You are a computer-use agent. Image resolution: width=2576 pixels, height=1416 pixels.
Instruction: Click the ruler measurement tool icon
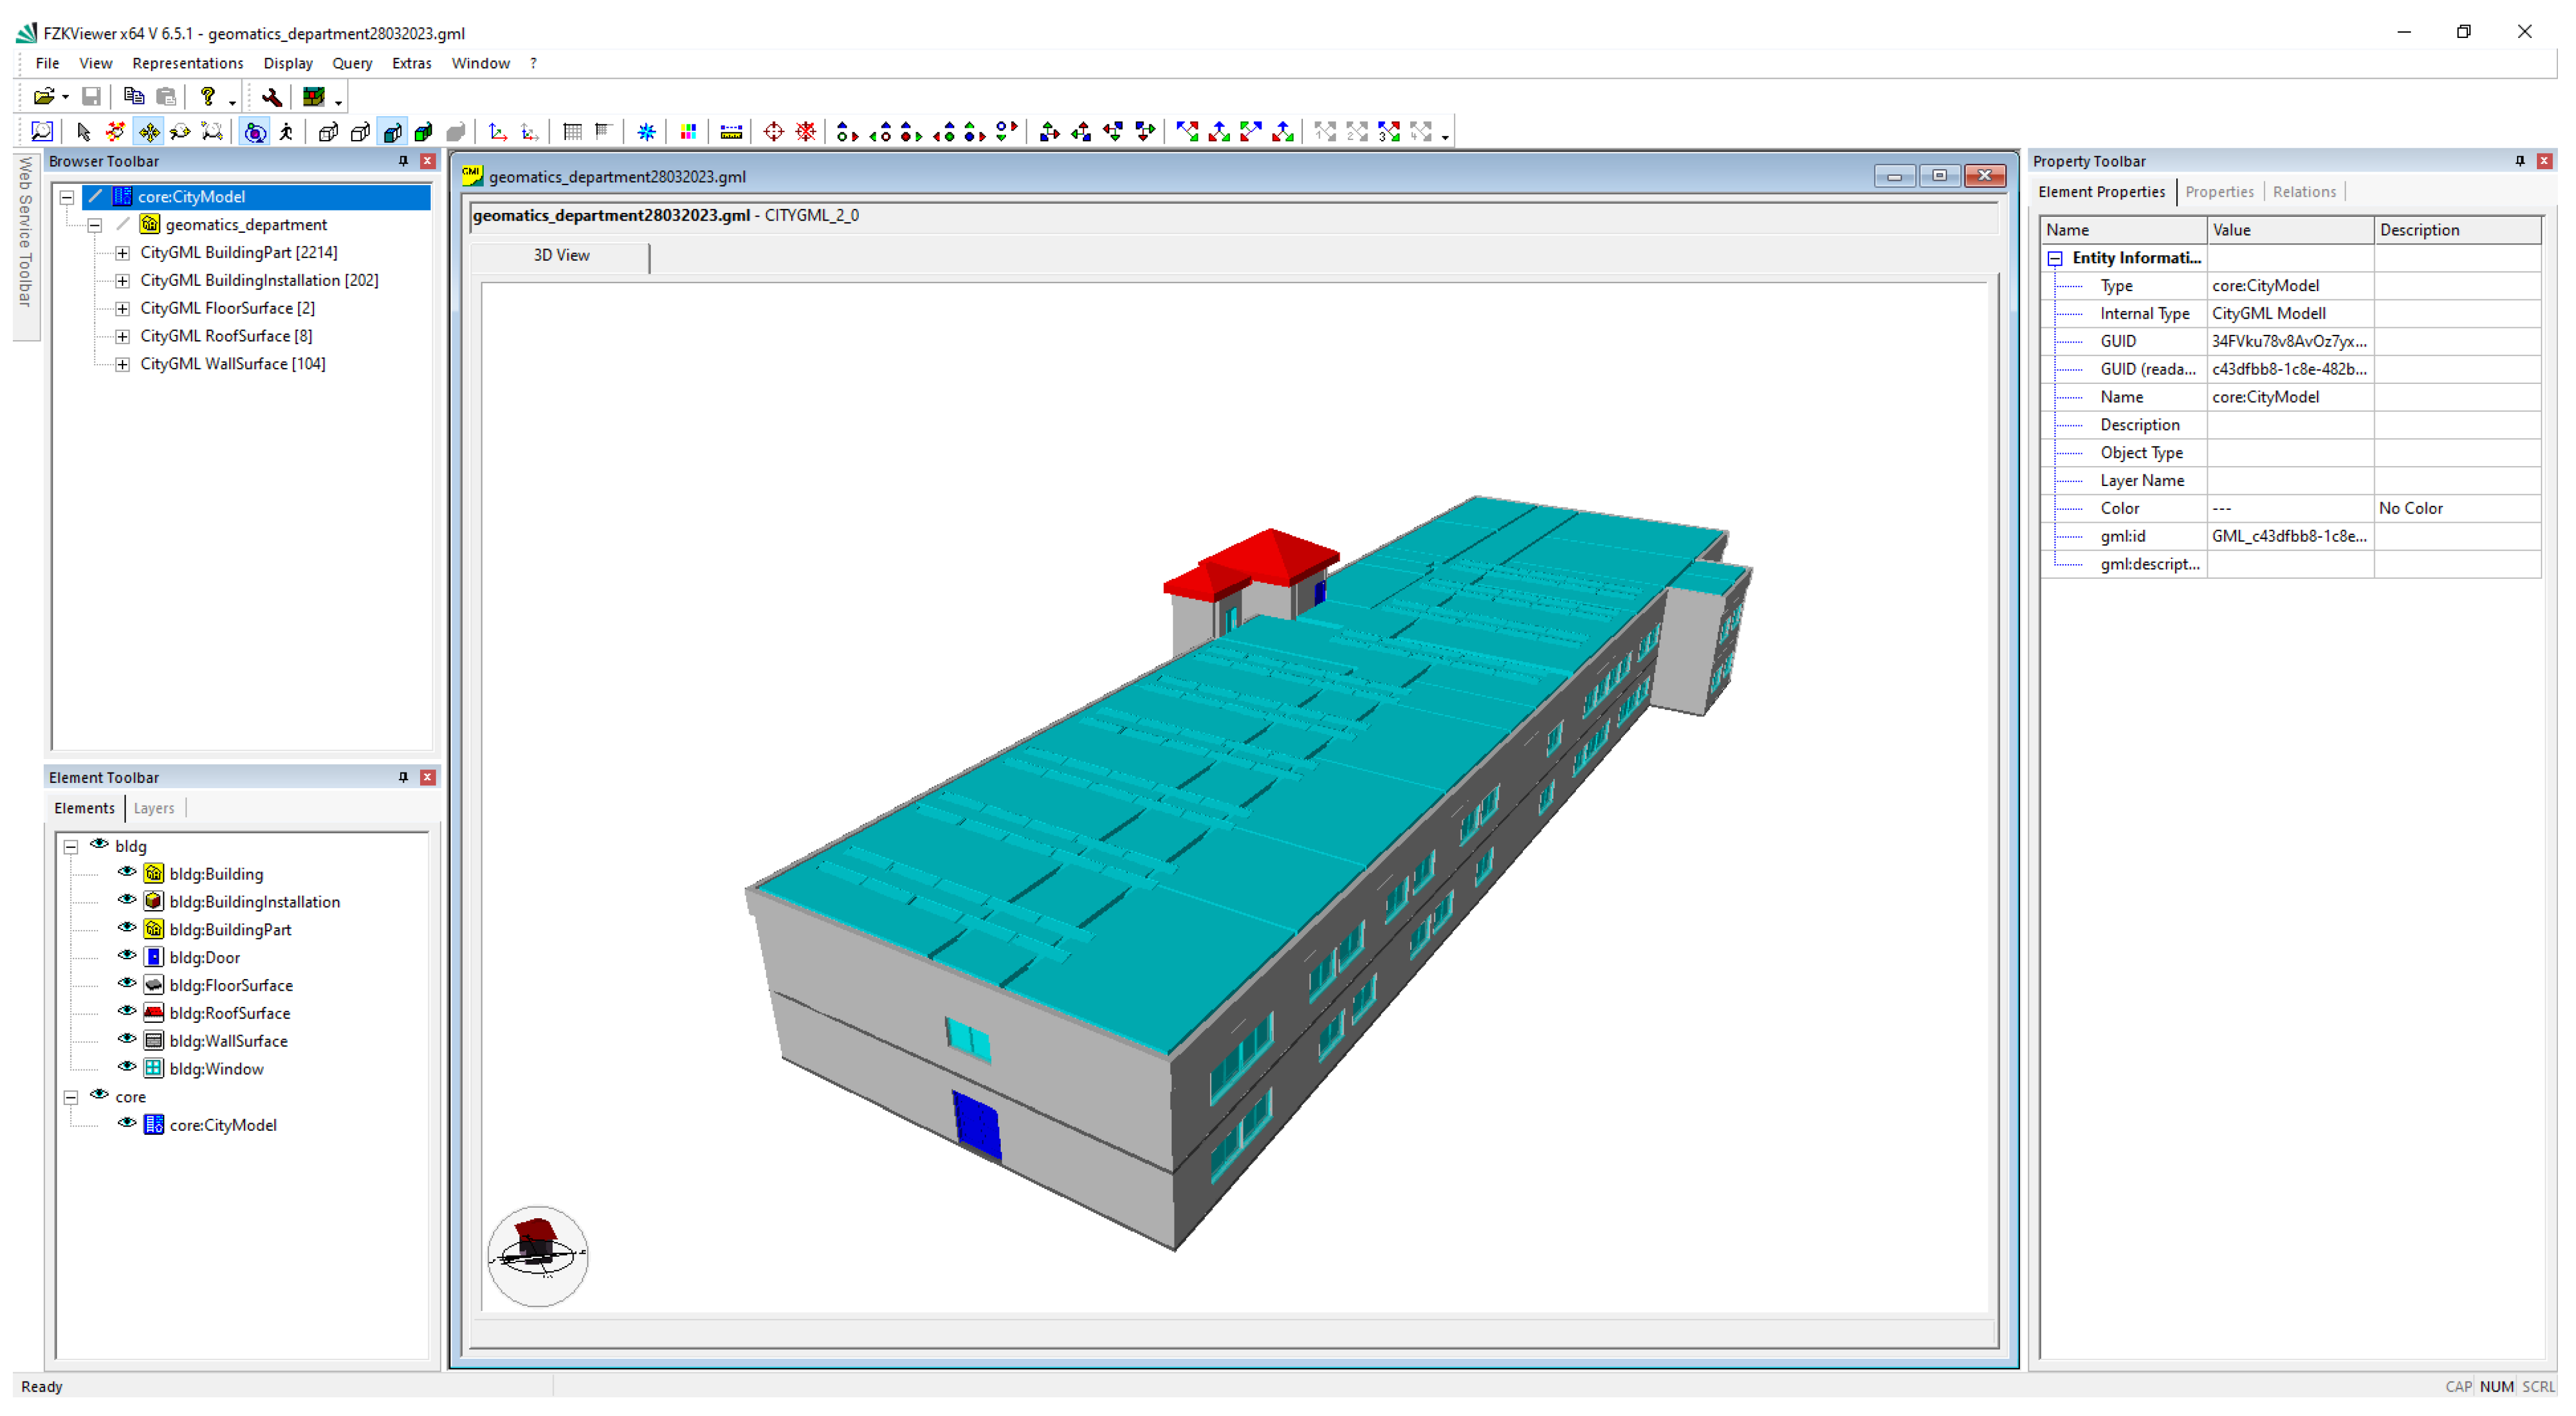click(x=731, y=132)
